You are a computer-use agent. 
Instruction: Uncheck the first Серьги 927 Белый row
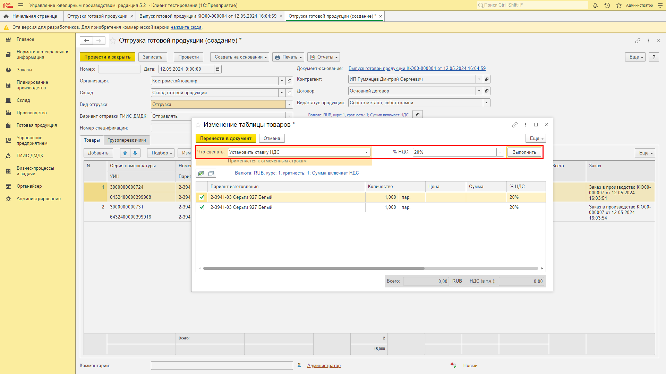click(x=202, y=197)
